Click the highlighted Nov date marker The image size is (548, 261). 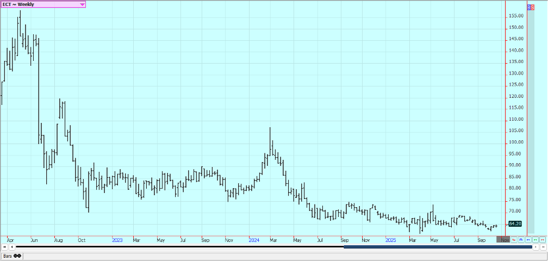(504, 239)
